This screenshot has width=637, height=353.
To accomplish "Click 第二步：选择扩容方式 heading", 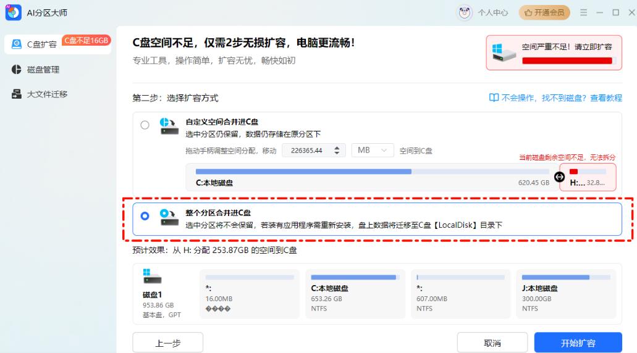I will [175, 98].
